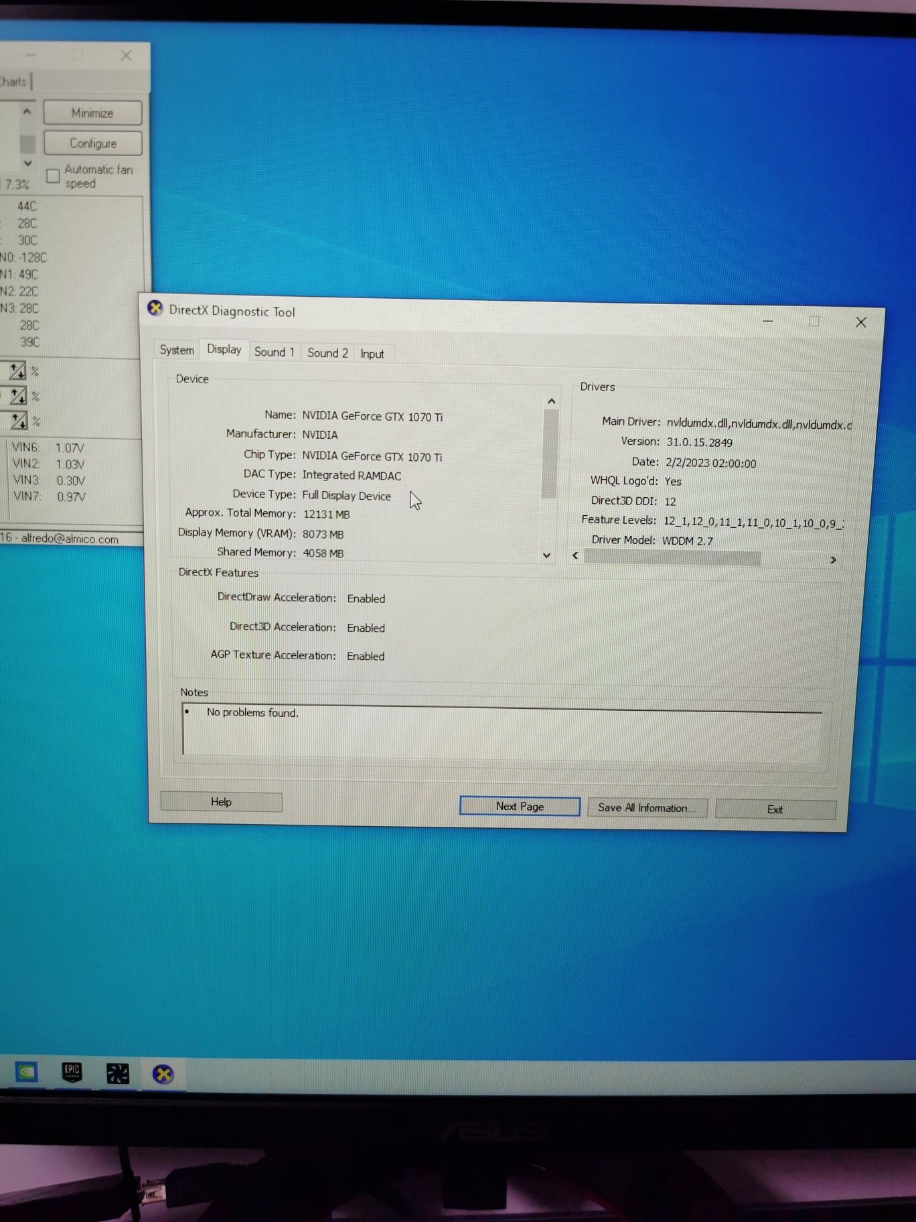Click the DirectX Diagnostic Tool title icon
Image resolution: width=916 pixels, height=1222 pixels.
pyautogui.click(x=155, y=308)
